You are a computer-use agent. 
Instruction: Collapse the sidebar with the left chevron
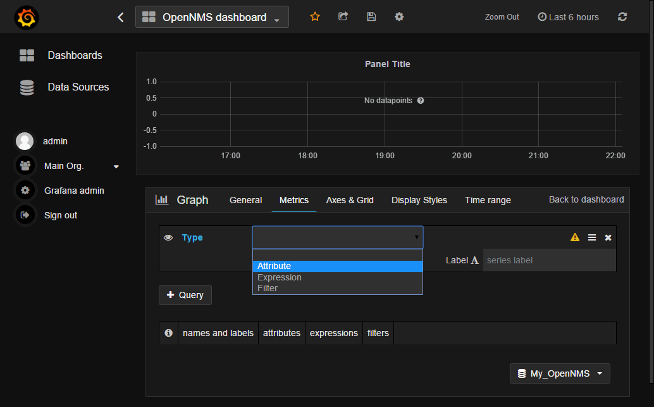[121, 17]
